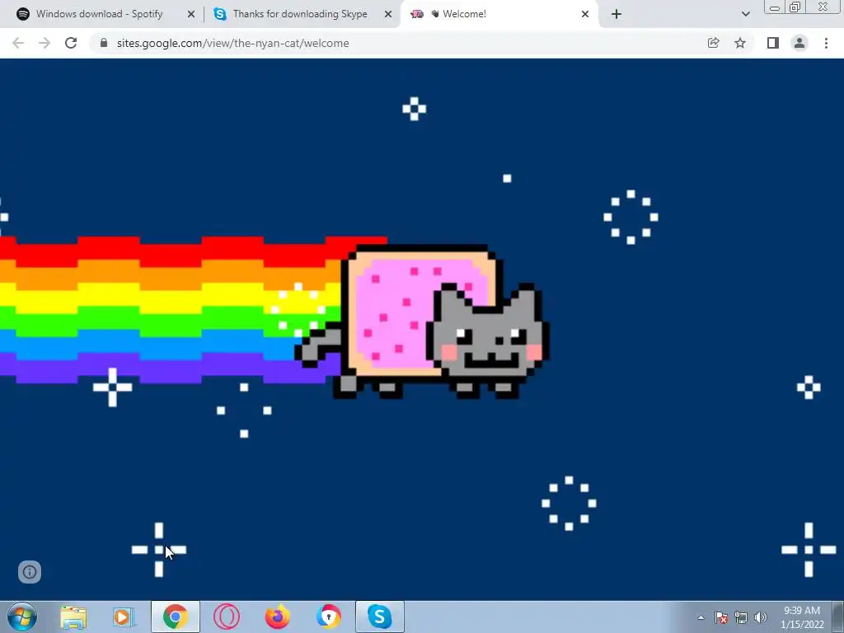844x633 pixels.
Task: Launch Opera from the taskbar
Action: pyautogui.click(x=227, y=617)
